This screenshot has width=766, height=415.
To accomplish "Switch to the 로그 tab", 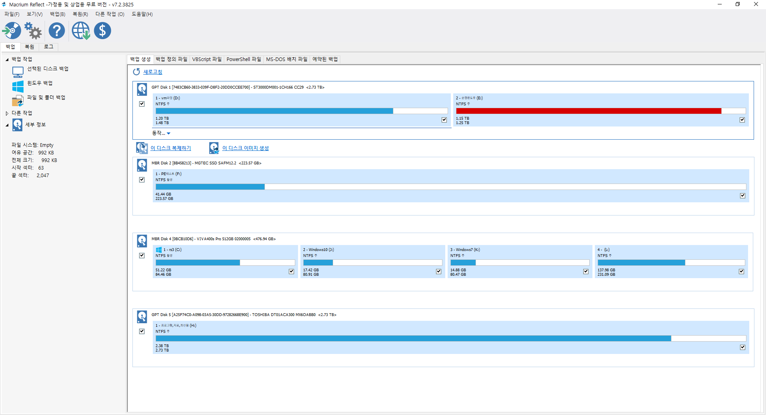I will pos(49,47).
